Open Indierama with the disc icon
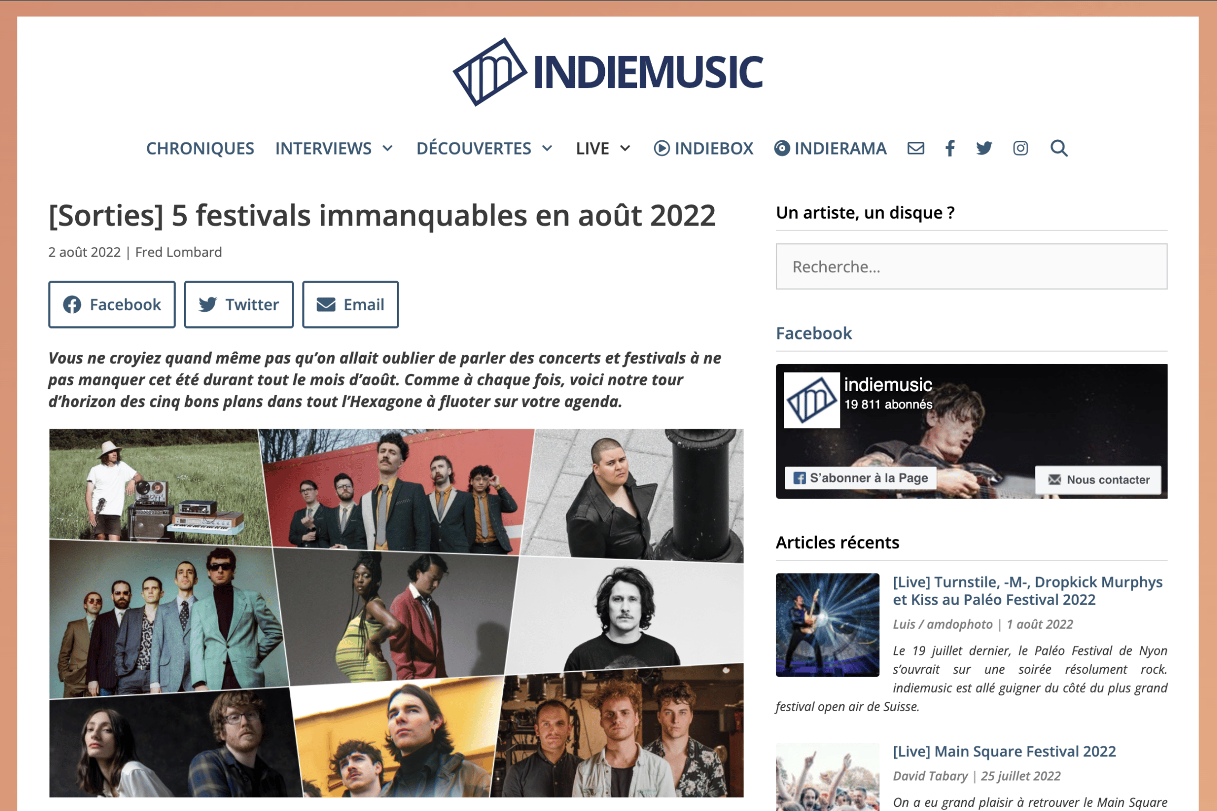Image resolution: width=1217 pixels, height=811 pixels. 830,148
